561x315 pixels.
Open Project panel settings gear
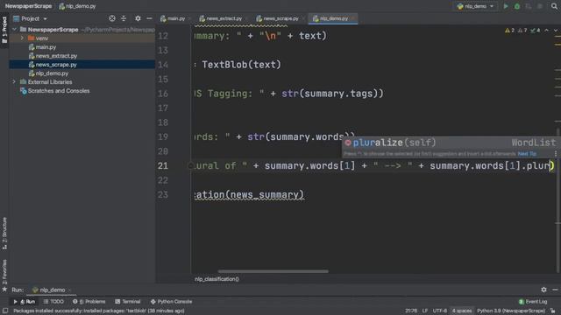138,18
